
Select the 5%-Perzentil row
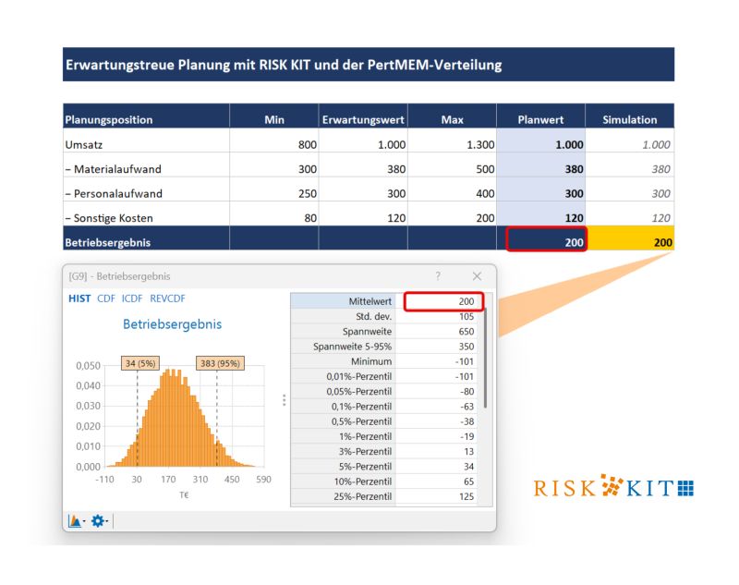[x=386, y=467]
